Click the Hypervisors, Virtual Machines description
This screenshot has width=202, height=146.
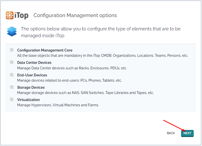(x=58, y=105)
